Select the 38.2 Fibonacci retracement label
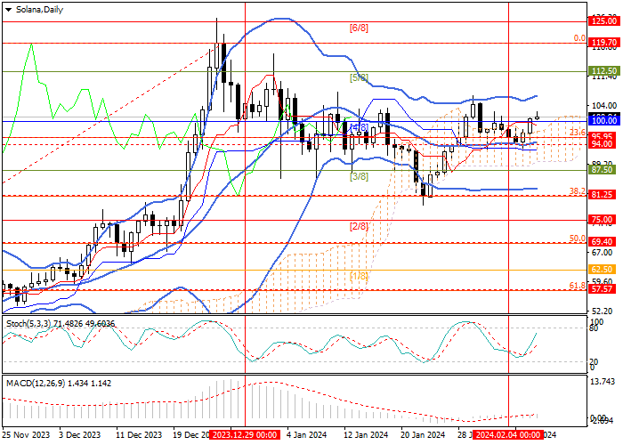The height and width of the screenshot is (445, 623). pos(578,191)
